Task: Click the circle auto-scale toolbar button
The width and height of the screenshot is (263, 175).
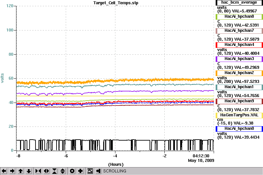Action: [72, 171]
